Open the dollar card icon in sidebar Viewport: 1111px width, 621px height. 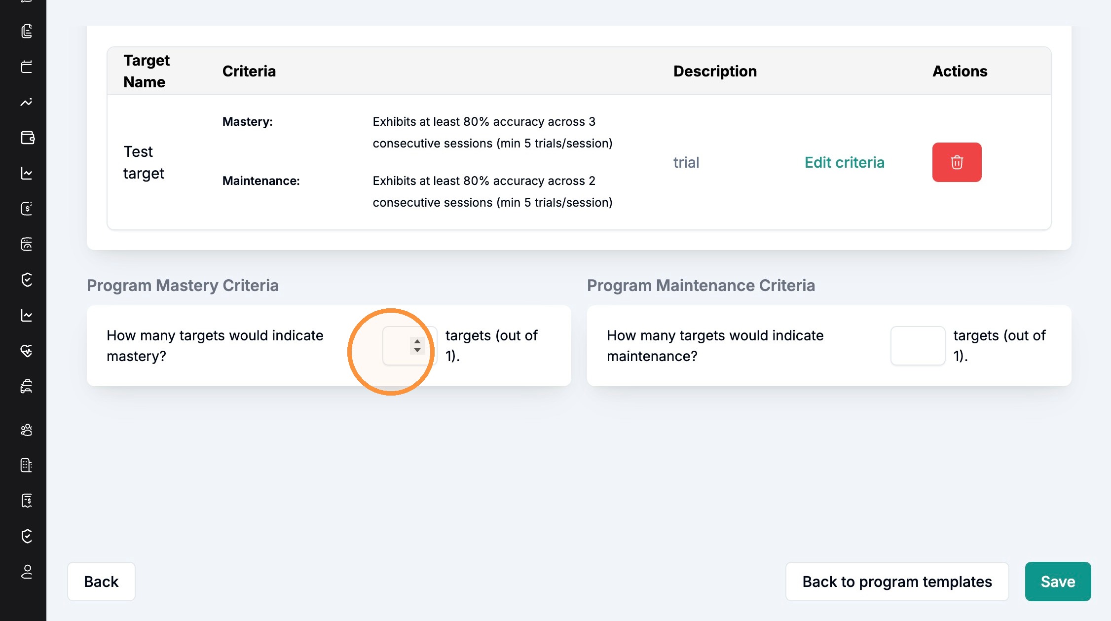(27, 209)
